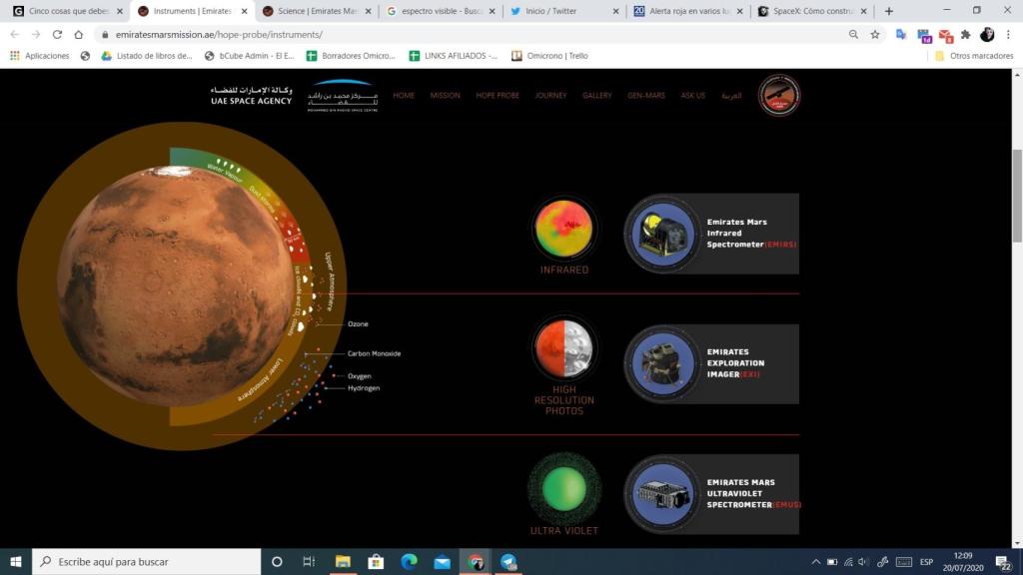Show hidden system tray icons
Viewport: 1023px width, 575px height.
coord(815,562)
